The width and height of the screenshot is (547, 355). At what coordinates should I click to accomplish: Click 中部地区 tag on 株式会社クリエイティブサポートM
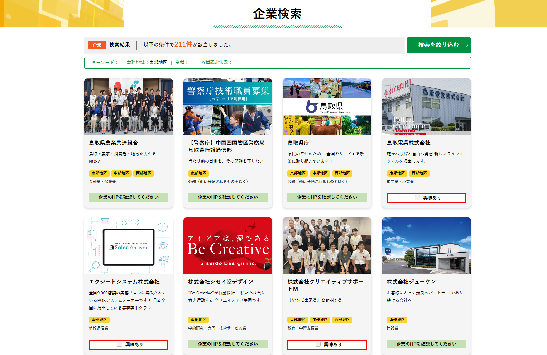click(x=320, y=320)
